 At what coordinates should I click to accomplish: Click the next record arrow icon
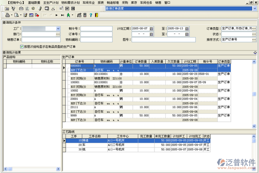57,15
